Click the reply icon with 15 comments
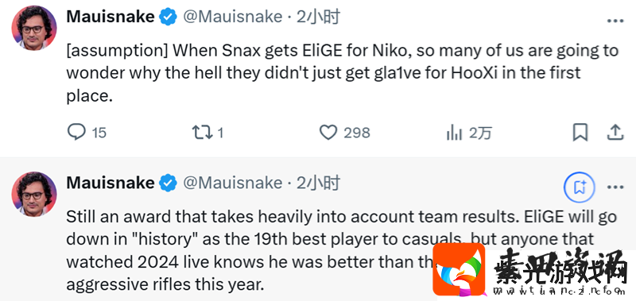The height and width of the screenshot is (301, 636). 76,132
